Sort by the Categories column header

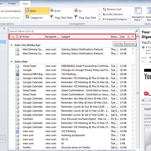[129, 37]
